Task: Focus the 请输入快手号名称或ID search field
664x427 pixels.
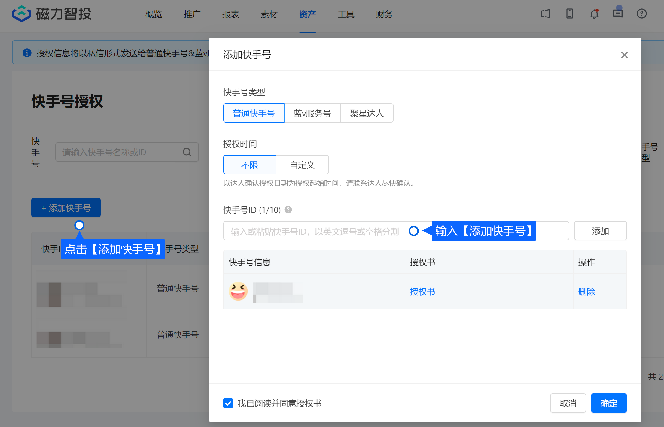Action: pos(115,152)
